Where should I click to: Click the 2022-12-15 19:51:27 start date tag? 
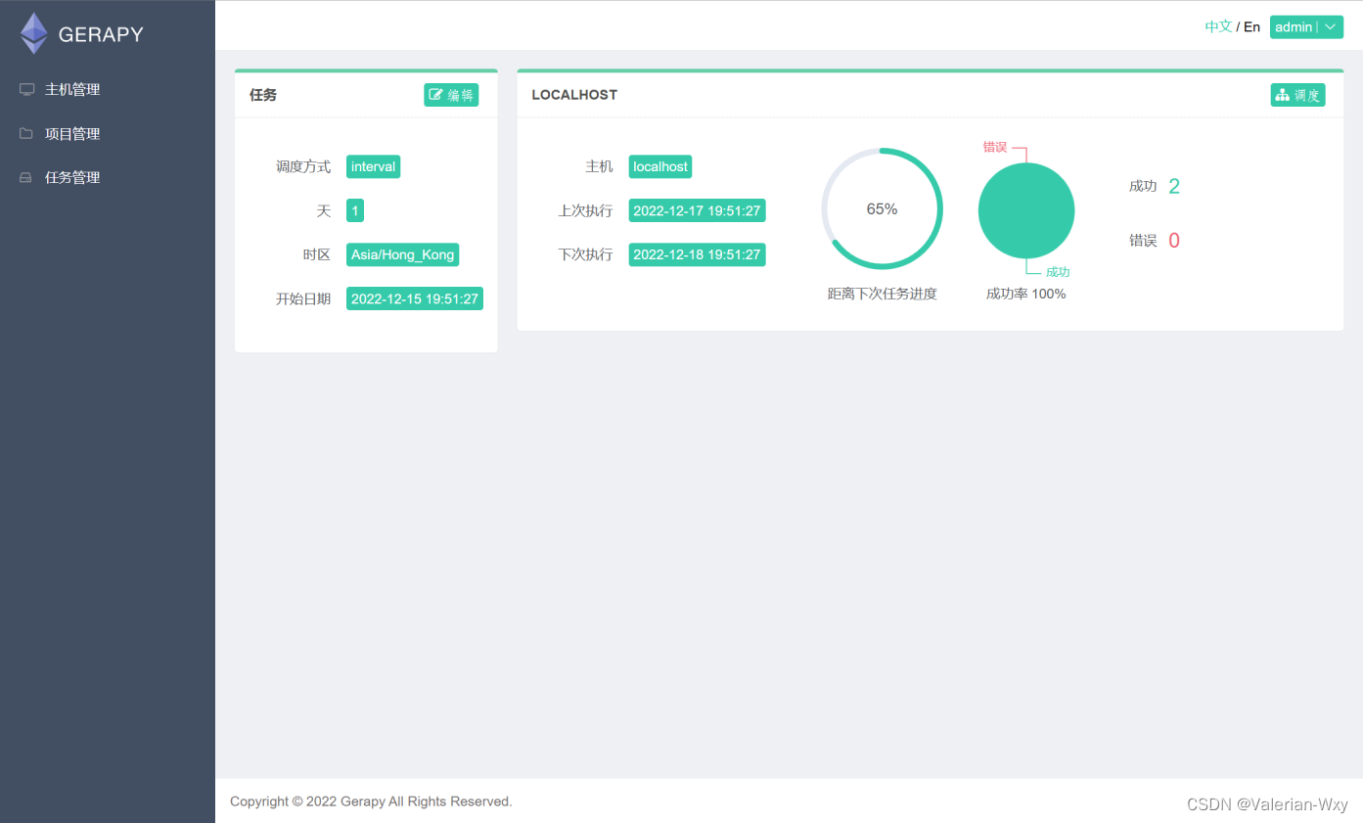coord(415,298)
